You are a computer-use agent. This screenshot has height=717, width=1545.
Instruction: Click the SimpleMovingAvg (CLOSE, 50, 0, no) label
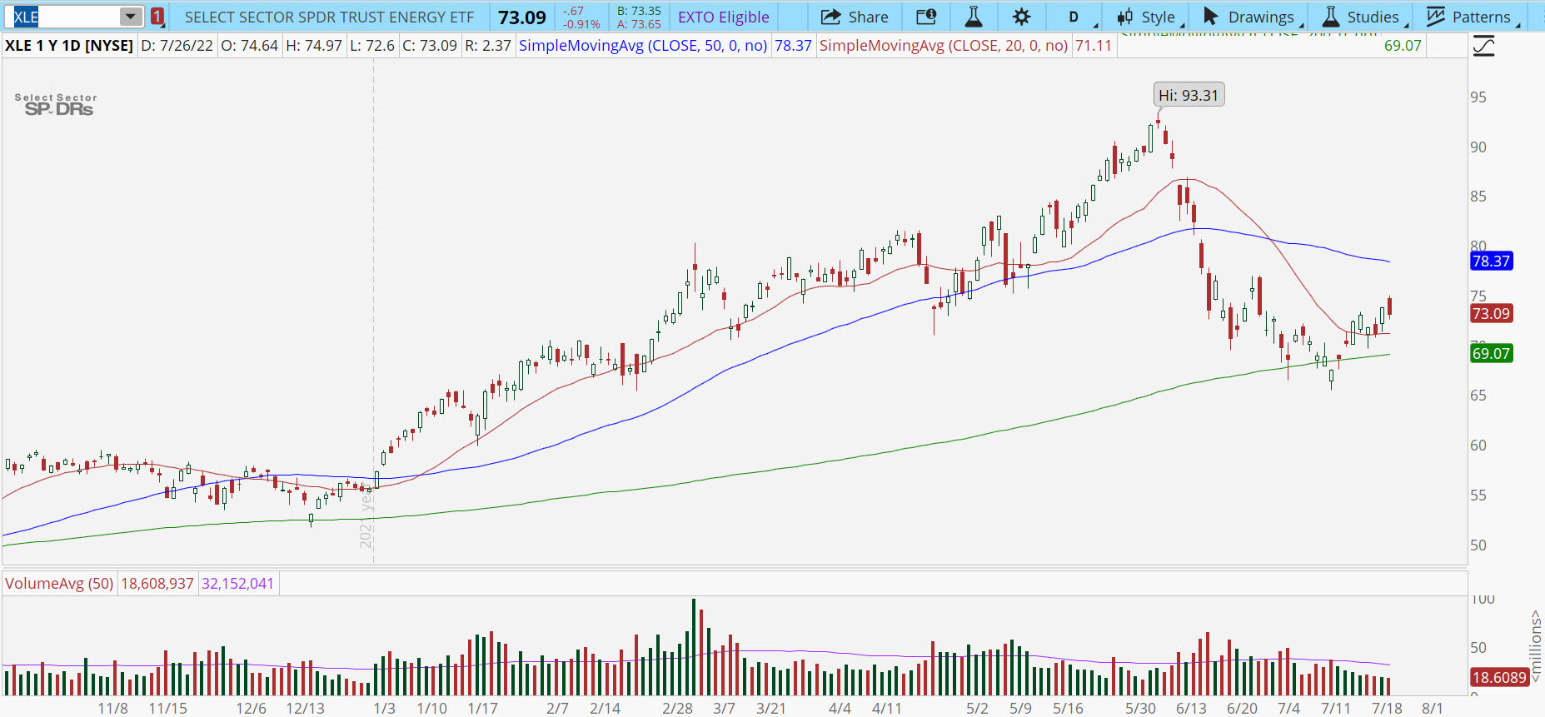point(643,45)
